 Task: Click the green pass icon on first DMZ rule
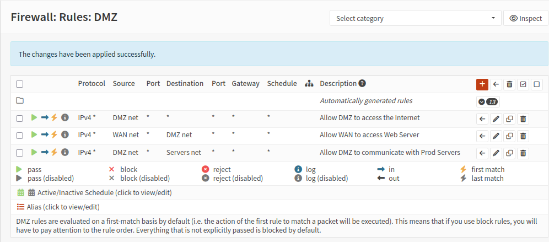click(x=34, y=117)
